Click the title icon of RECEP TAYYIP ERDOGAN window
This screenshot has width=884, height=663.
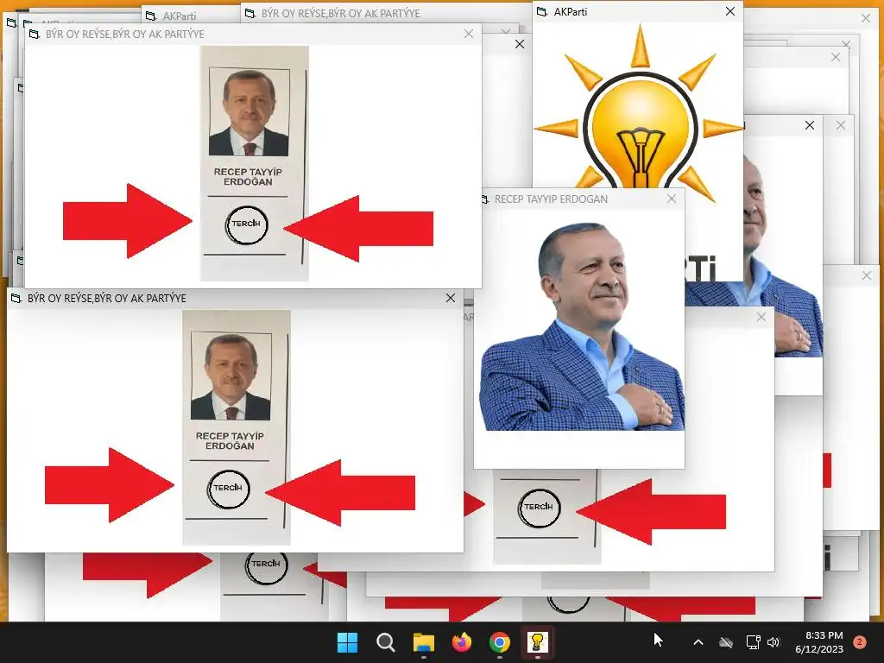(x=485, y=199)
